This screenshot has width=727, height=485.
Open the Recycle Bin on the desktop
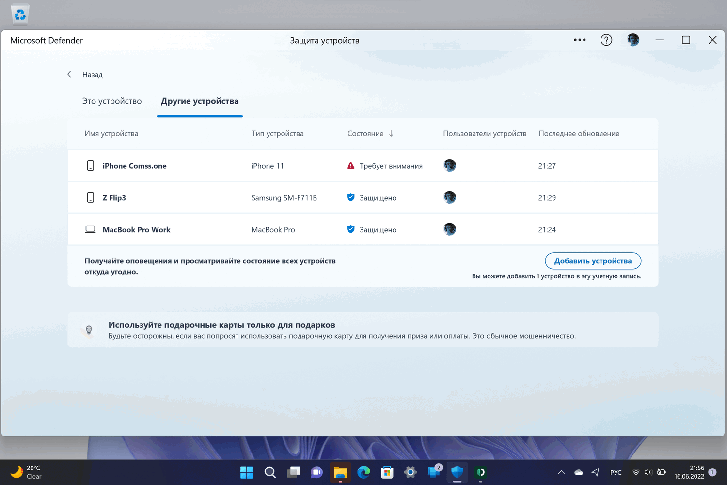pyautogui.click(x=20, y=14)
